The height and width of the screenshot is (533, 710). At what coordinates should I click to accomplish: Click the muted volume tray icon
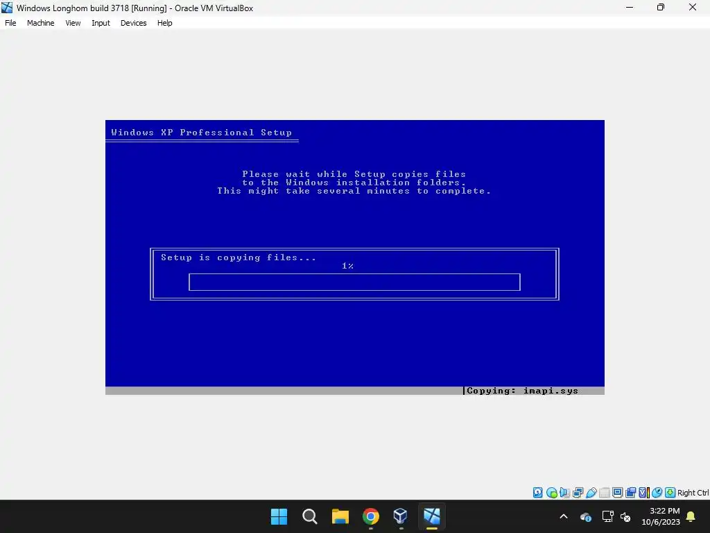pyautogui.click(x=626, y=516)
